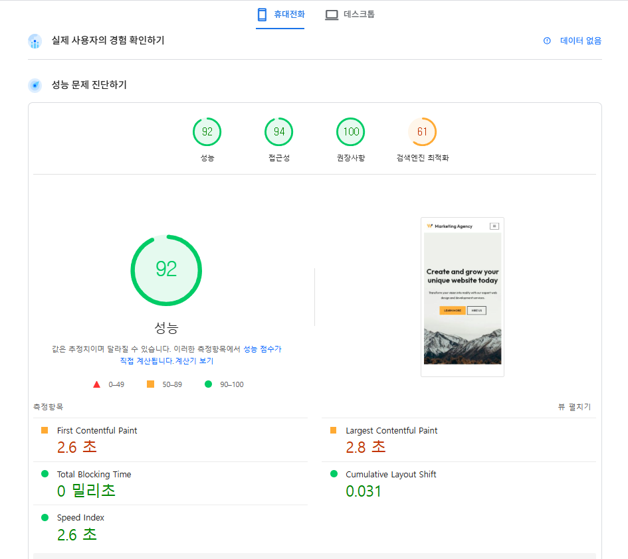The width and height of the screenshot is (628, 559).
Task: Click the Lighthouse icon beside 성능 문제 진단하기
Action: click(x=35, y=85)
